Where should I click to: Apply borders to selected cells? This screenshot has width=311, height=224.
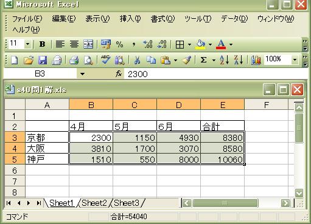coord(180,44)
